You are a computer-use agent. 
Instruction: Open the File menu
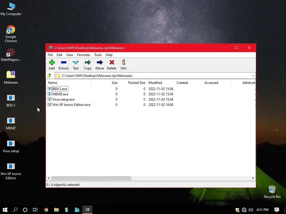click(50, 55)
